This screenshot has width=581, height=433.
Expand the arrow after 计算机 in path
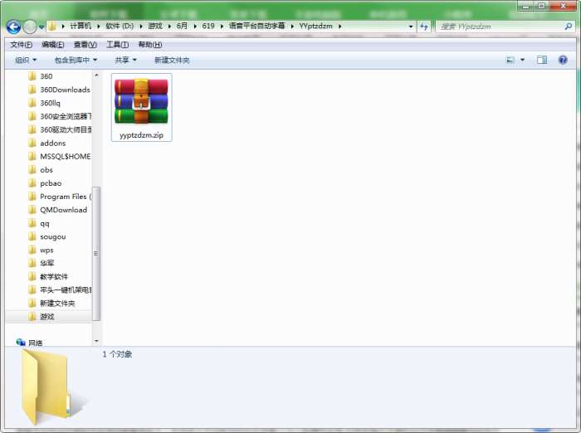point(99,27)
